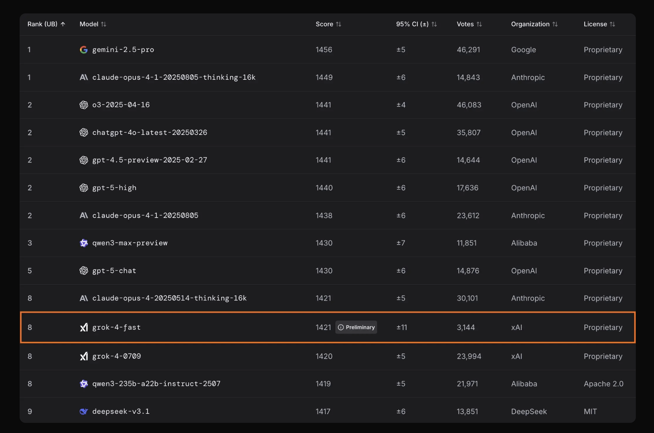Click votes value 3,144
The width and height of the screenshot is (654, 433).
[466, 327]
